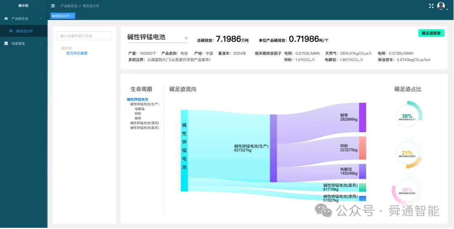Screen dimensions: 454x229
Task: Select 碱性锌锰电池(生产) in lifecycle tree
Action: click(145, 104)
